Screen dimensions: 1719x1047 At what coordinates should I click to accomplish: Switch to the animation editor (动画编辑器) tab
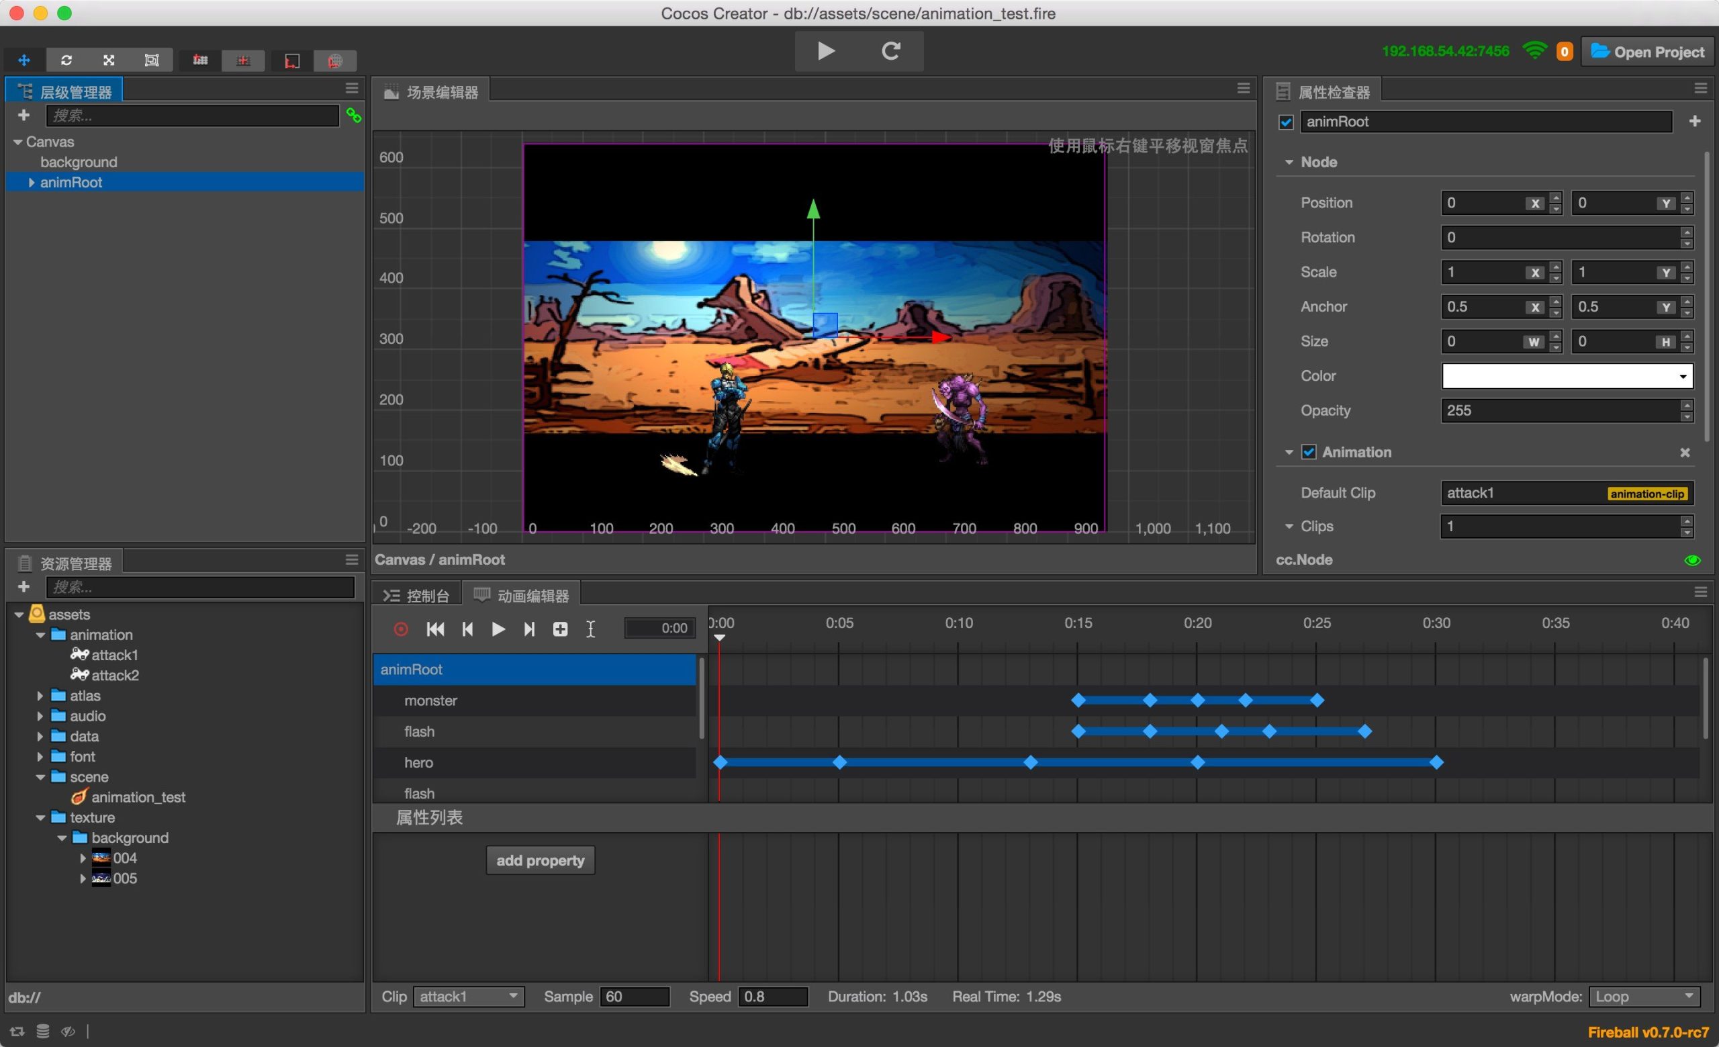(522, 596)
